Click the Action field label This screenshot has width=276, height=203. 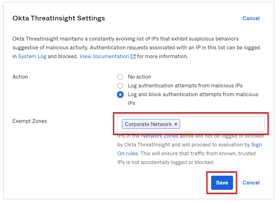(x=20, y=77)
